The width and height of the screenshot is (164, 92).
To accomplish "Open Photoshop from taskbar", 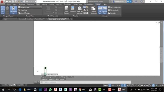I will (x=40, y=90).
